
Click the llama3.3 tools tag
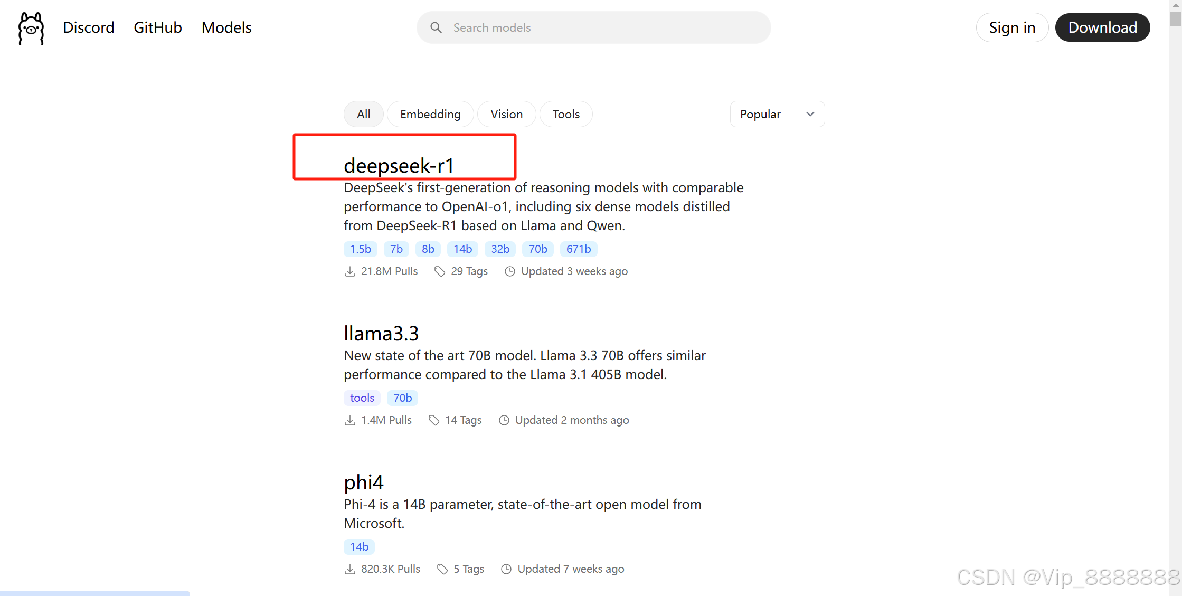(362, 398)
